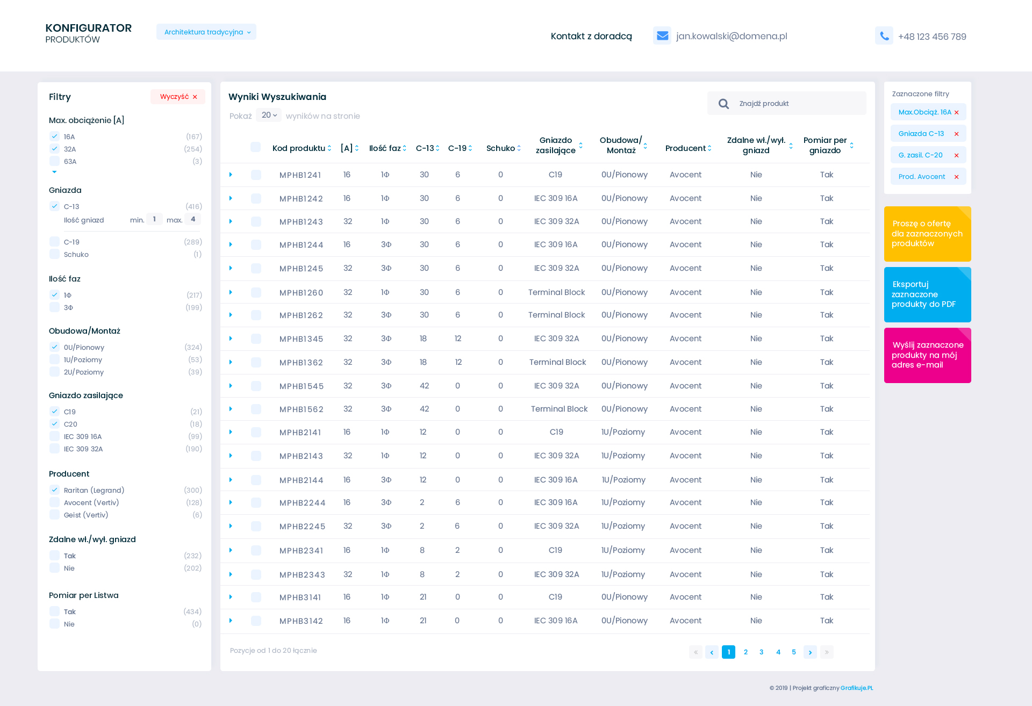The height and width of the screenshot is (706, 1032).
Task: Uncheck the 16A load filter
Action: point(54,136)
